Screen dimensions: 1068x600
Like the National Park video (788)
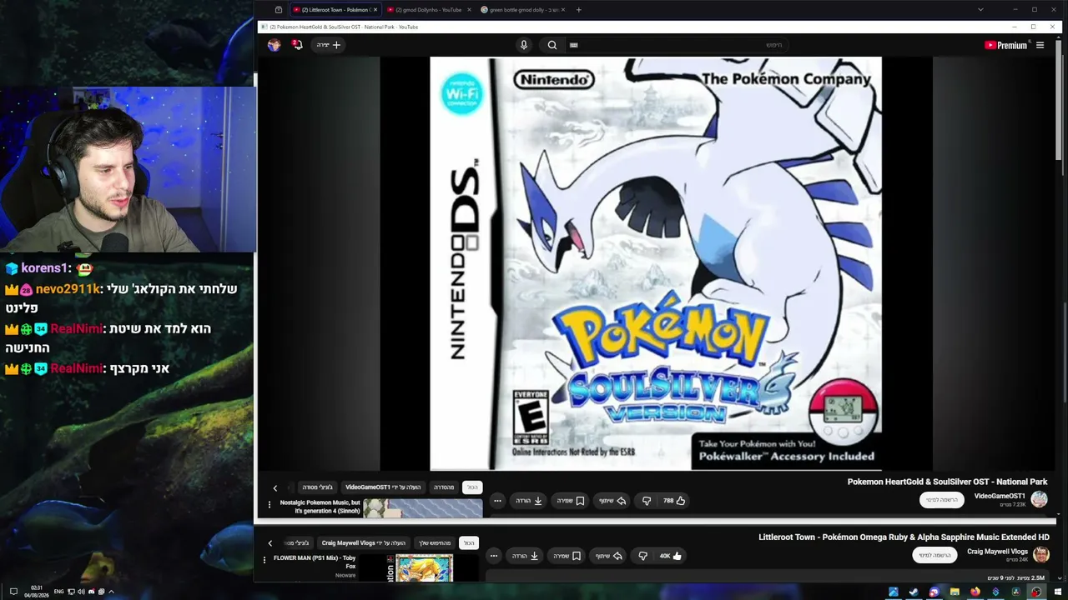[674, 501]
